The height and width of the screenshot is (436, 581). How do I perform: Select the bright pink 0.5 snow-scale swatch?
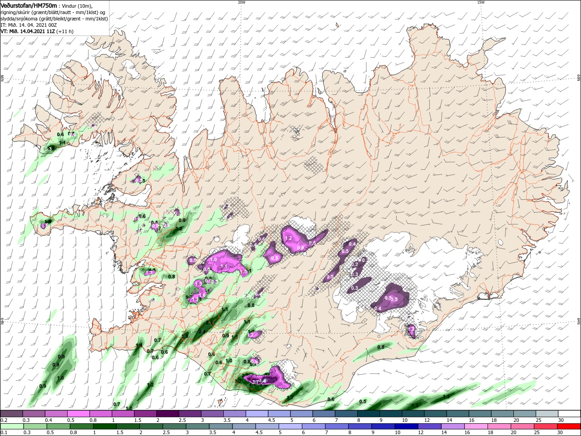pos(79,414)
